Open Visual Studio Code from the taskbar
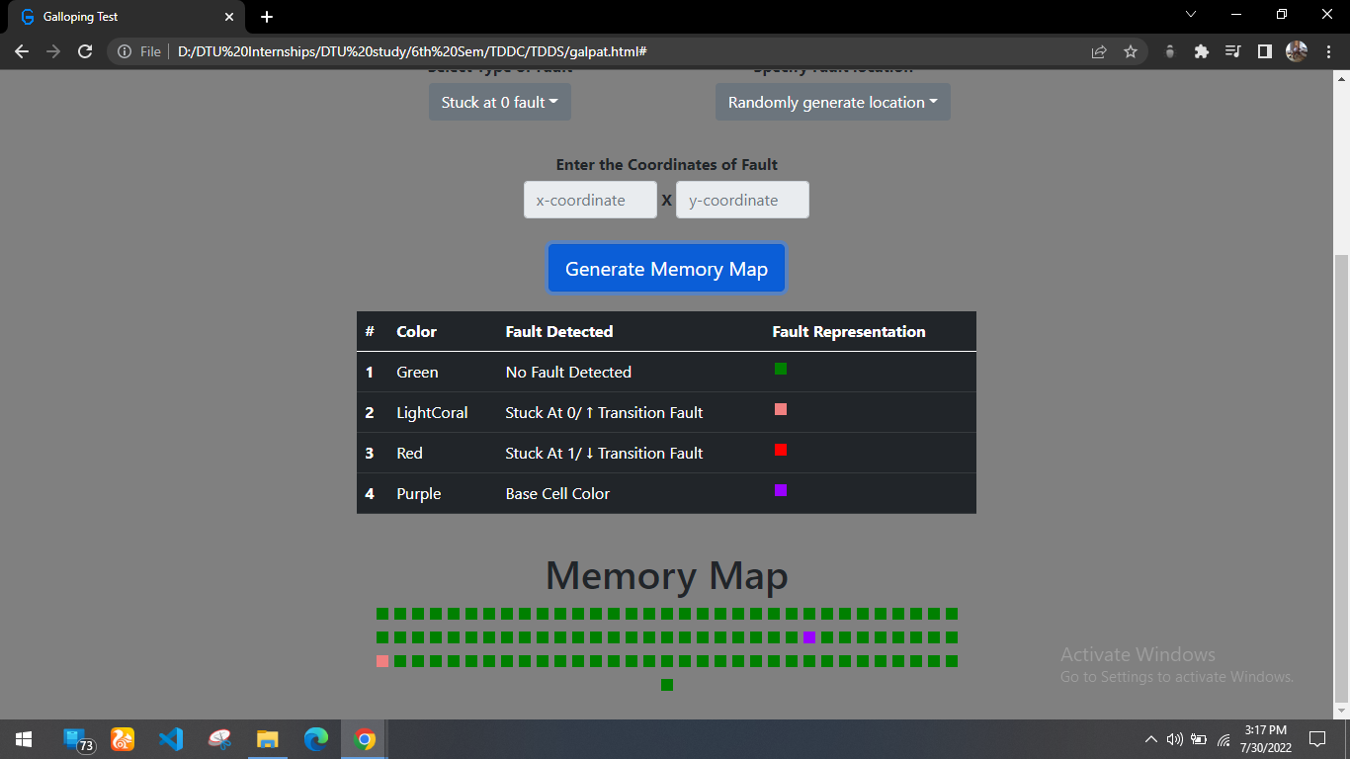Screen dimensions: 1350x759 click(171, 738)
